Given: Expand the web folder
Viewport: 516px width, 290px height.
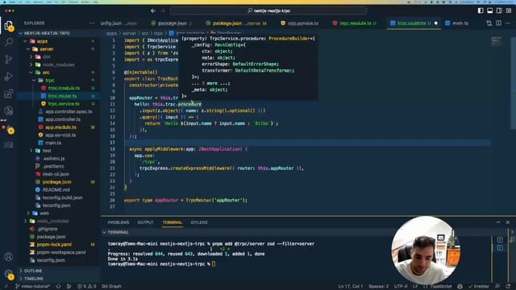Looking at the screenshot, I should (28, 213).
